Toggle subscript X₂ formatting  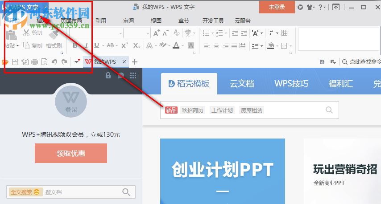137,45
